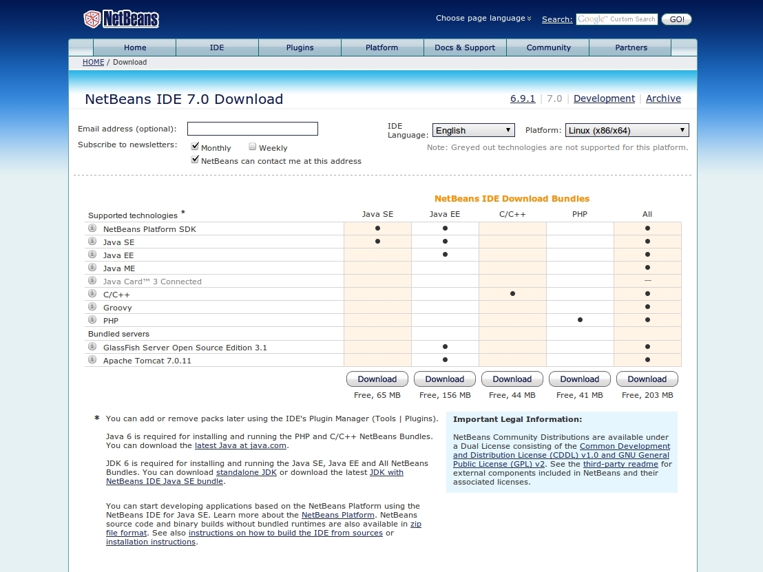Click the 'Java Card™ 3 Connected' label
Viewport: 763px width, 572px height.
coord(152,282)
